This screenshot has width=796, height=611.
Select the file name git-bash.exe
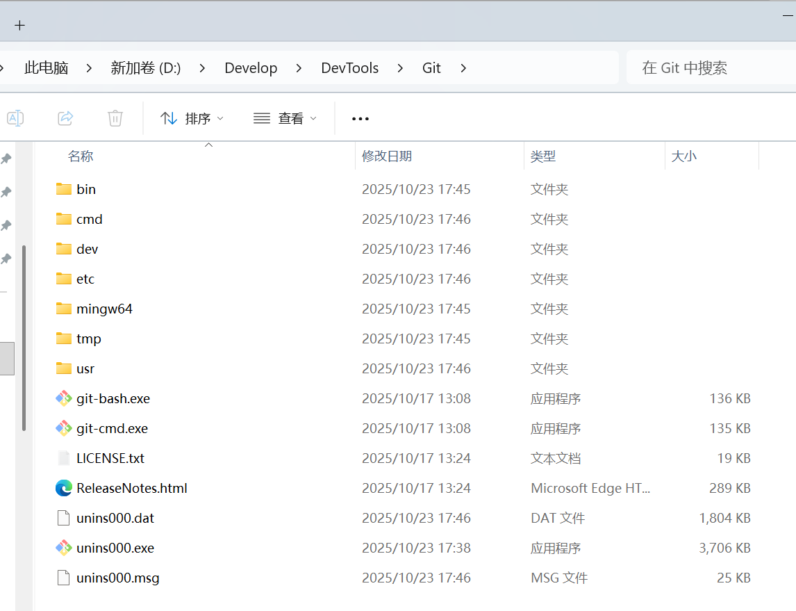pyautogui.click(x=113, y=398)
